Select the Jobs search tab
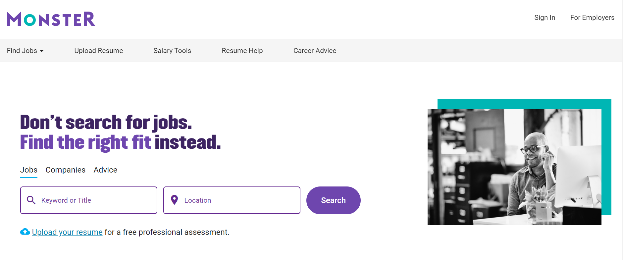The width and height of the screenshot is (623, 260). coord(29,170)
